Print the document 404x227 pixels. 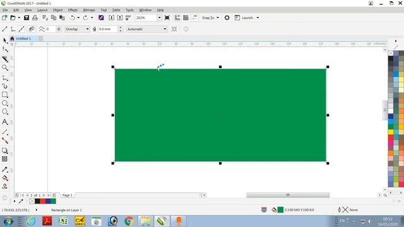point(35,18)
